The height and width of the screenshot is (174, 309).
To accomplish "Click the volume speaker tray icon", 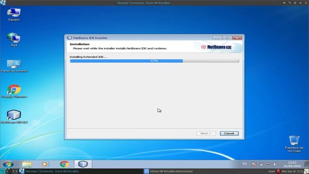I will point(275,164).
